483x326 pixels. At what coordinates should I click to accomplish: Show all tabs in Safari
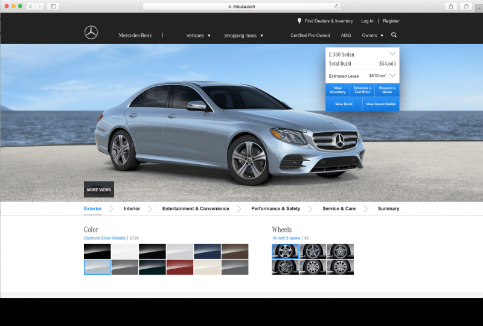click(466, 6)
